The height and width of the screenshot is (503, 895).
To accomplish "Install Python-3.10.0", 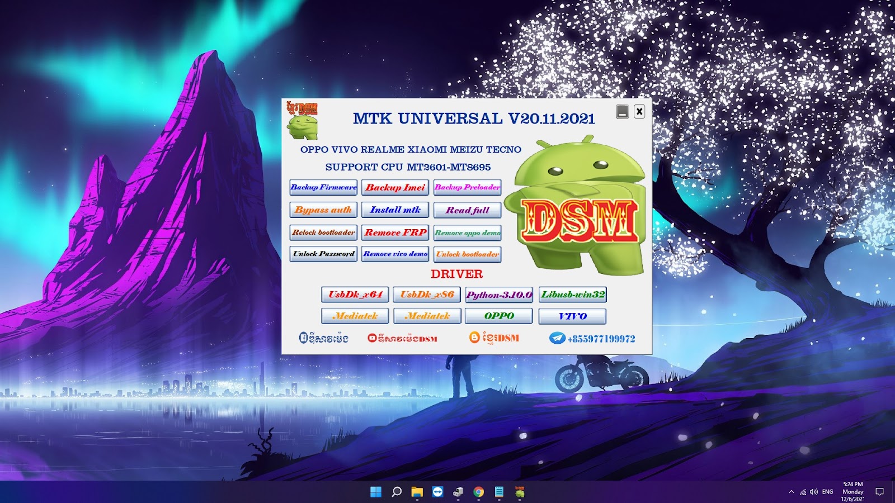I will (x=499, y=295).
